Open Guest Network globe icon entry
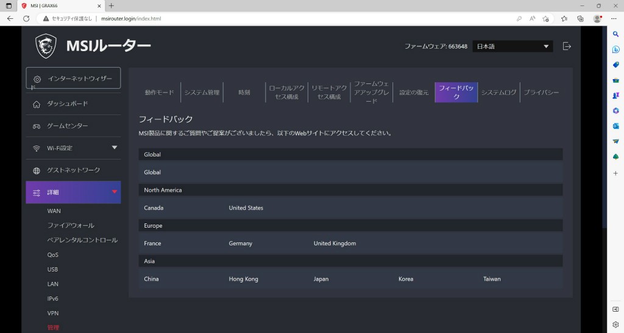This screenshot has height=333, width=624. [x=37, y=170]
